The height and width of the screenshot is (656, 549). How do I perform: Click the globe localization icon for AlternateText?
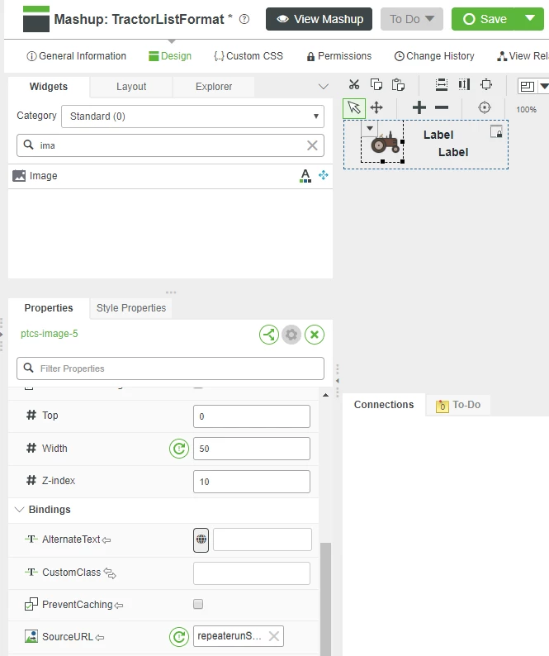click(201, 540)
